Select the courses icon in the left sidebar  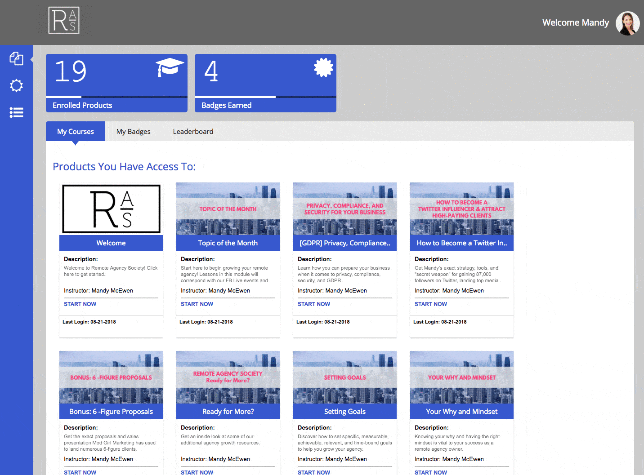coord(17,58)
